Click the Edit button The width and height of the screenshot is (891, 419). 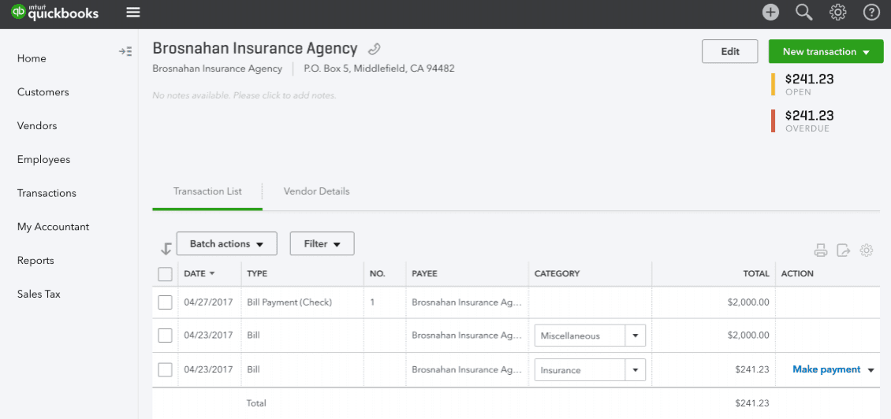point(729,52)
